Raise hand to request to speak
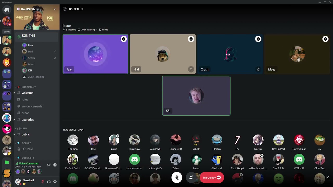Screen dimensions: 333x187 click(177, 178)
